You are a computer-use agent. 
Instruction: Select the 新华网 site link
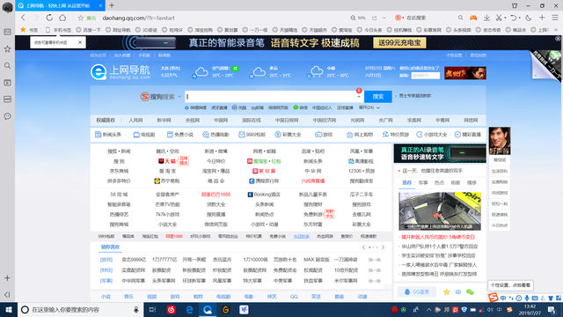(x=165, y=120)
